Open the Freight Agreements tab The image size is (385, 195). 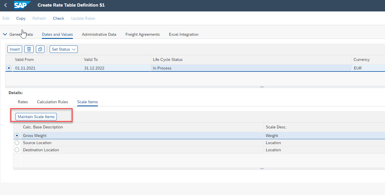click(x=142, y=34)
